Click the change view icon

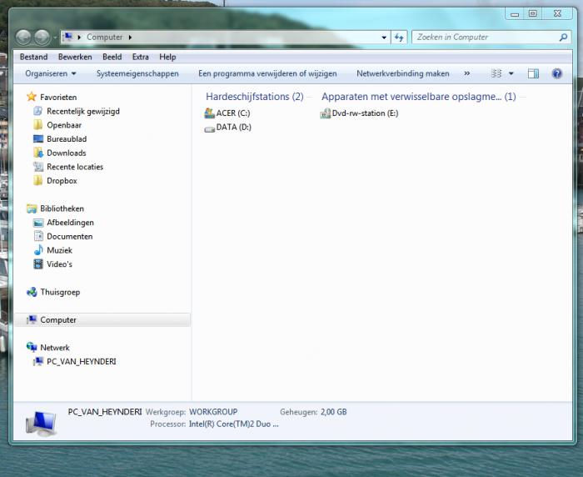496,73
